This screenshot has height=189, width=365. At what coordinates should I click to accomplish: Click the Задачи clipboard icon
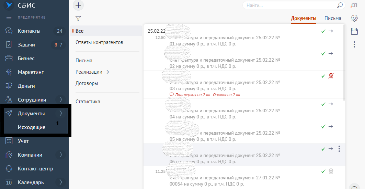pyautogui.click(x=9, y=44)
